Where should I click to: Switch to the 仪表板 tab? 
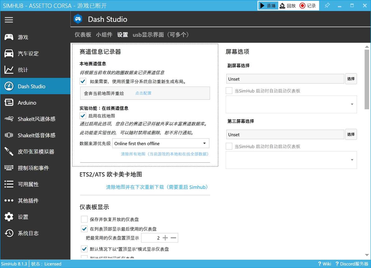tap(83, 35)
